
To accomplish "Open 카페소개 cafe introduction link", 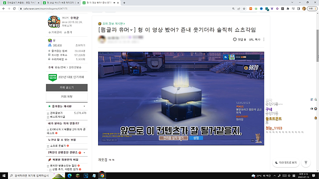I will [x=67, y=26].
